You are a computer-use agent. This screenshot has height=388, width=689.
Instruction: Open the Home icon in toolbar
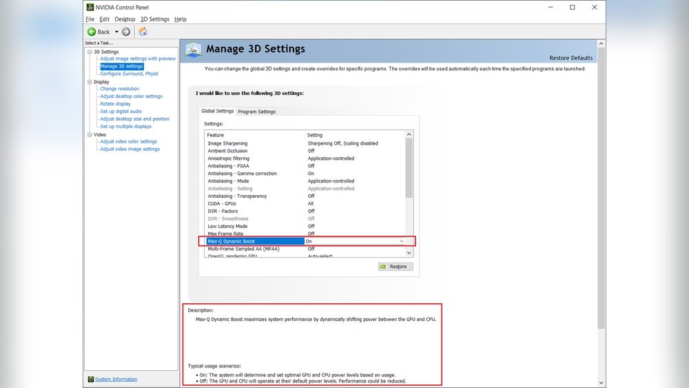tap(143, 31)
